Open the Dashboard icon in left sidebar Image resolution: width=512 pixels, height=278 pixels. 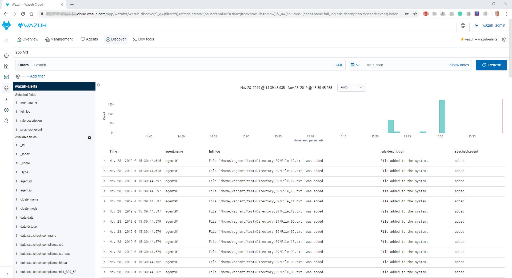[x=6, y=77]
